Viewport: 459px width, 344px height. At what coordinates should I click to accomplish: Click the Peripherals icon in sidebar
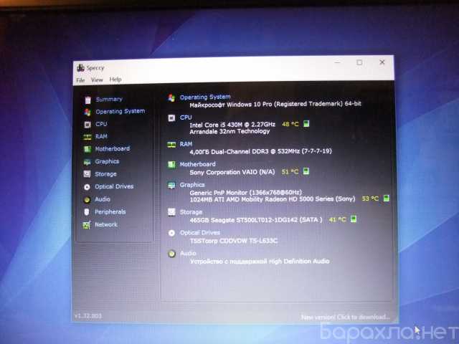click(x=86, y=212)
